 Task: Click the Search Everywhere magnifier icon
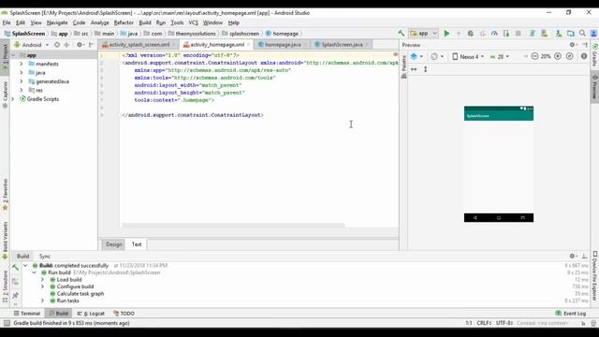tap(582, 34)
